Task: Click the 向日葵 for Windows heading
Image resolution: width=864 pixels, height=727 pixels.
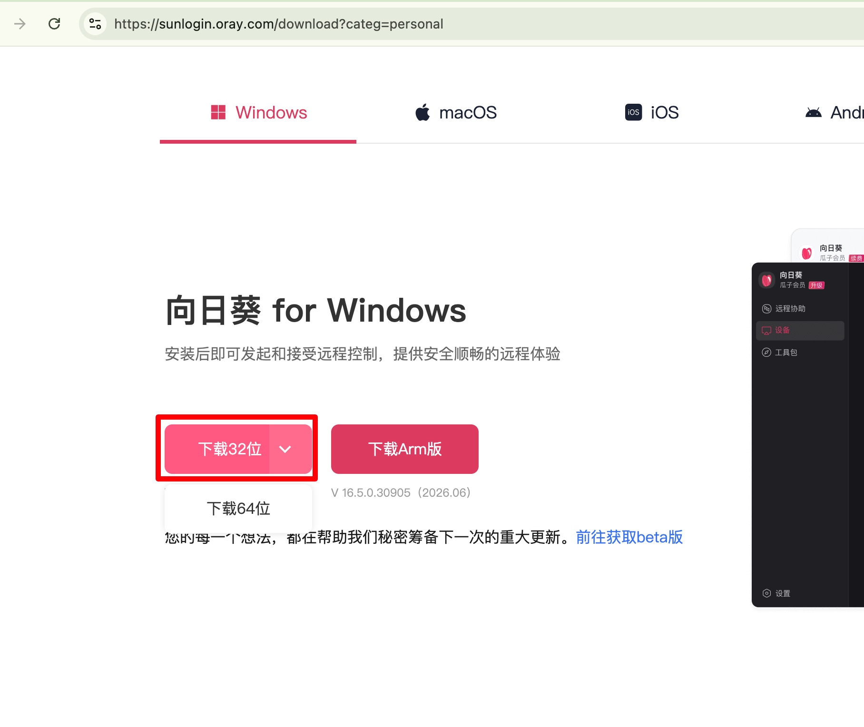Action: pyautogui.click(x=315, y=311)
